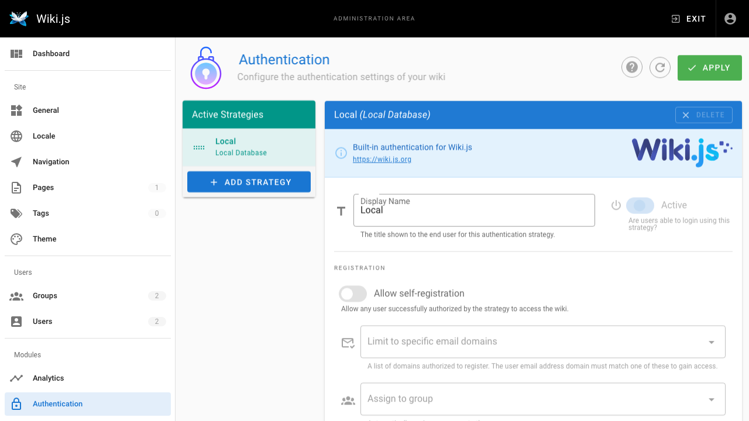Image resolution: width=749 pixels, height=421 pixels.
Task: Open the Tags admin section
Action: (x=88, y=213)
